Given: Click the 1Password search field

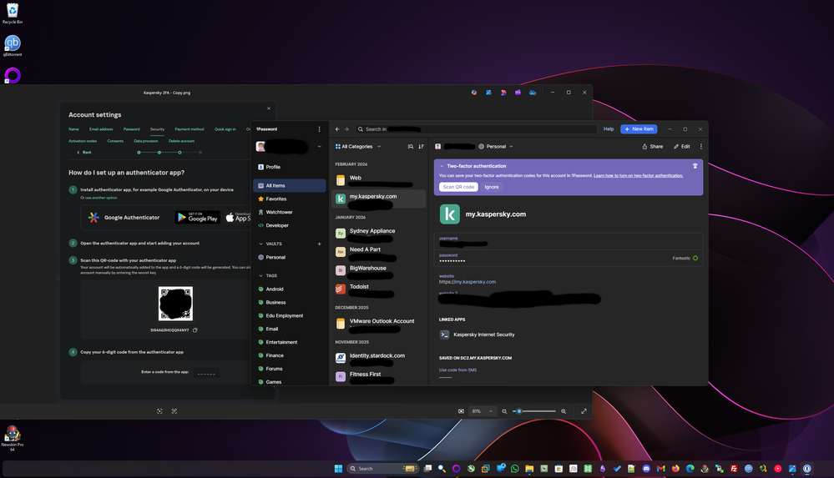Looking at the screenshot, I should (x=476, y=129).
